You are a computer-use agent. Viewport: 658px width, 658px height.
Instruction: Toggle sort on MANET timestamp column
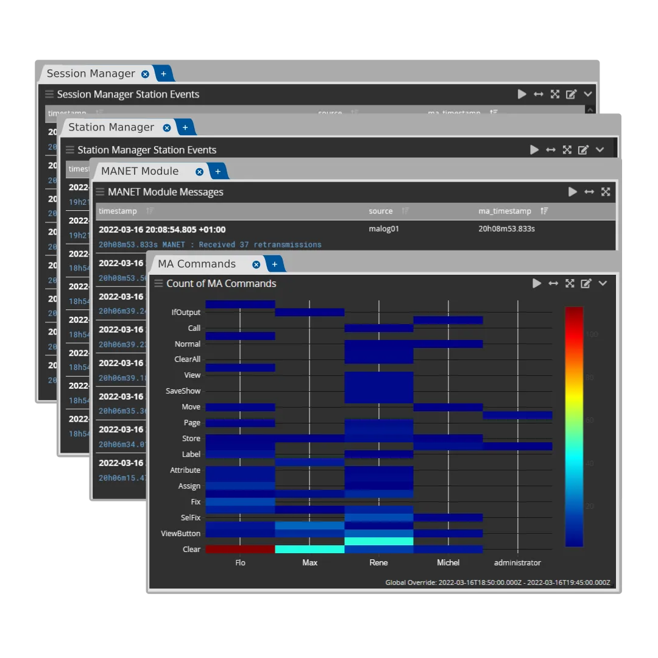150,211
